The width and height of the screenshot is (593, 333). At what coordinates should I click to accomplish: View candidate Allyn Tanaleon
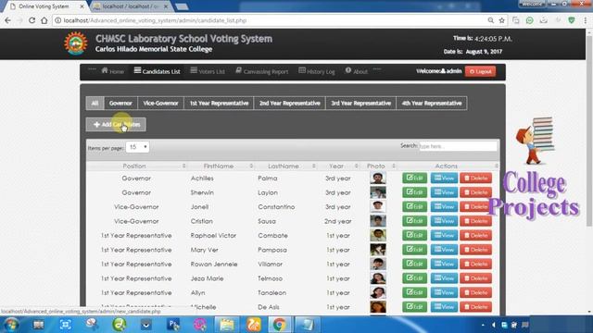click(x=444, y=292)
